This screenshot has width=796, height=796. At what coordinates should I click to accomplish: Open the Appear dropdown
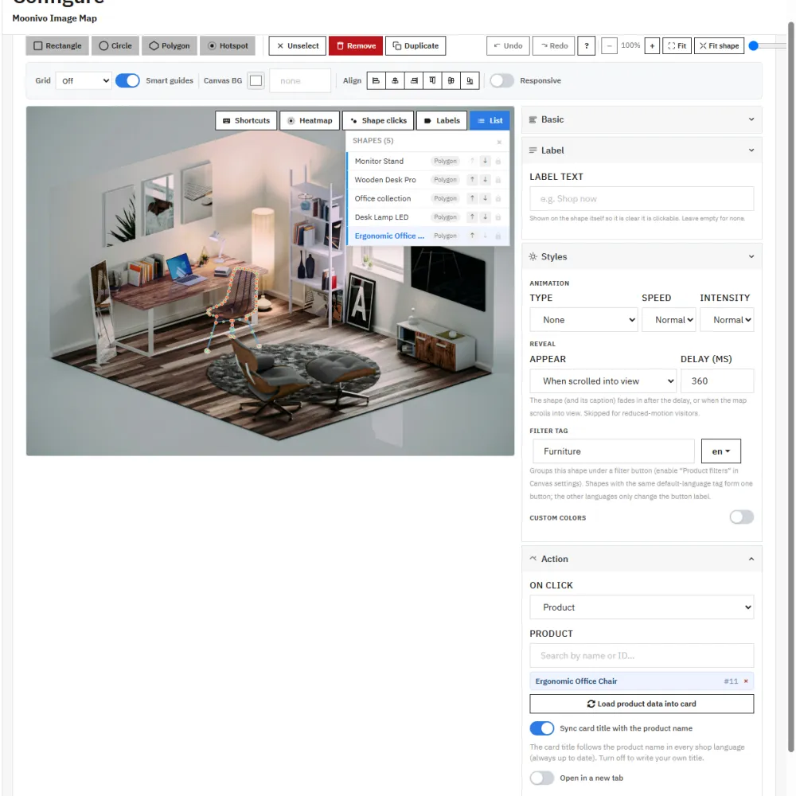click(x=603, y=381)
